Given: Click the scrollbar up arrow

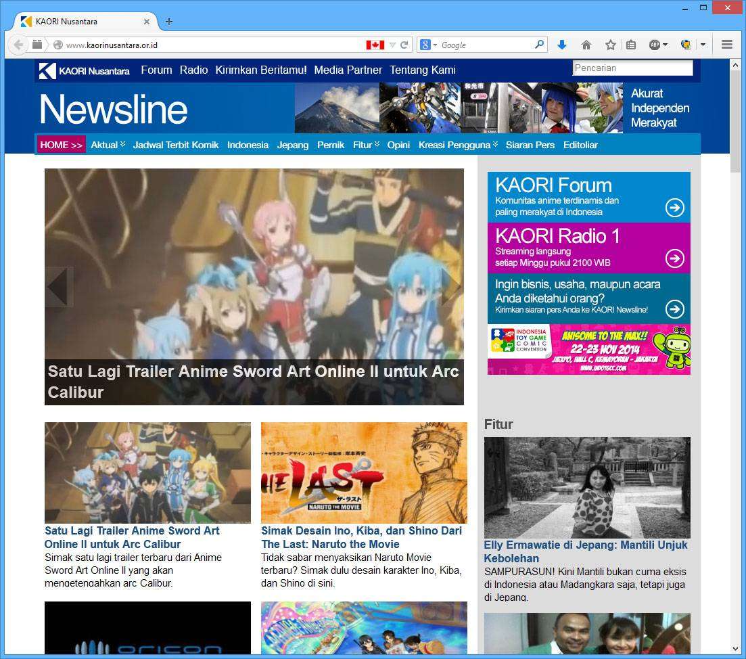Looking at the screenshot, I should point(735,65).
